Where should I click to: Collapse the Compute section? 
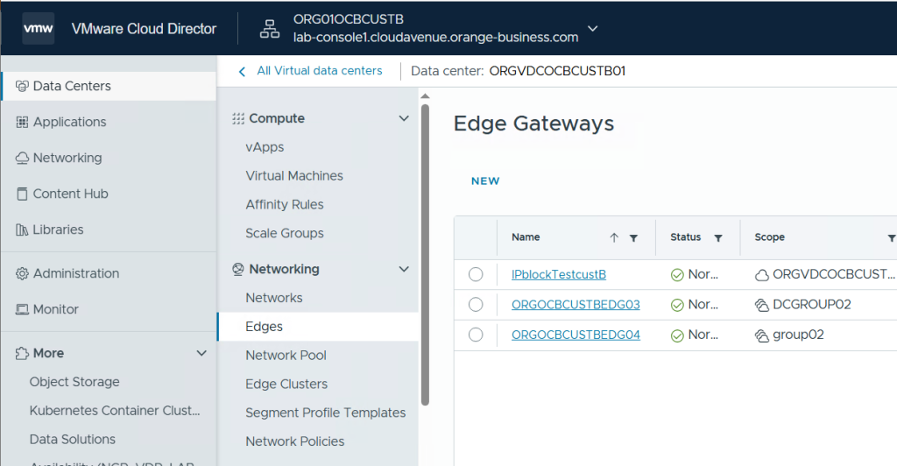tap(404, 118)
